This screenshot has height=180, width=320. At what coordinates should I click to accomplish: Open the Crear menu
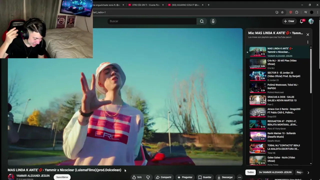click(289, 21)
